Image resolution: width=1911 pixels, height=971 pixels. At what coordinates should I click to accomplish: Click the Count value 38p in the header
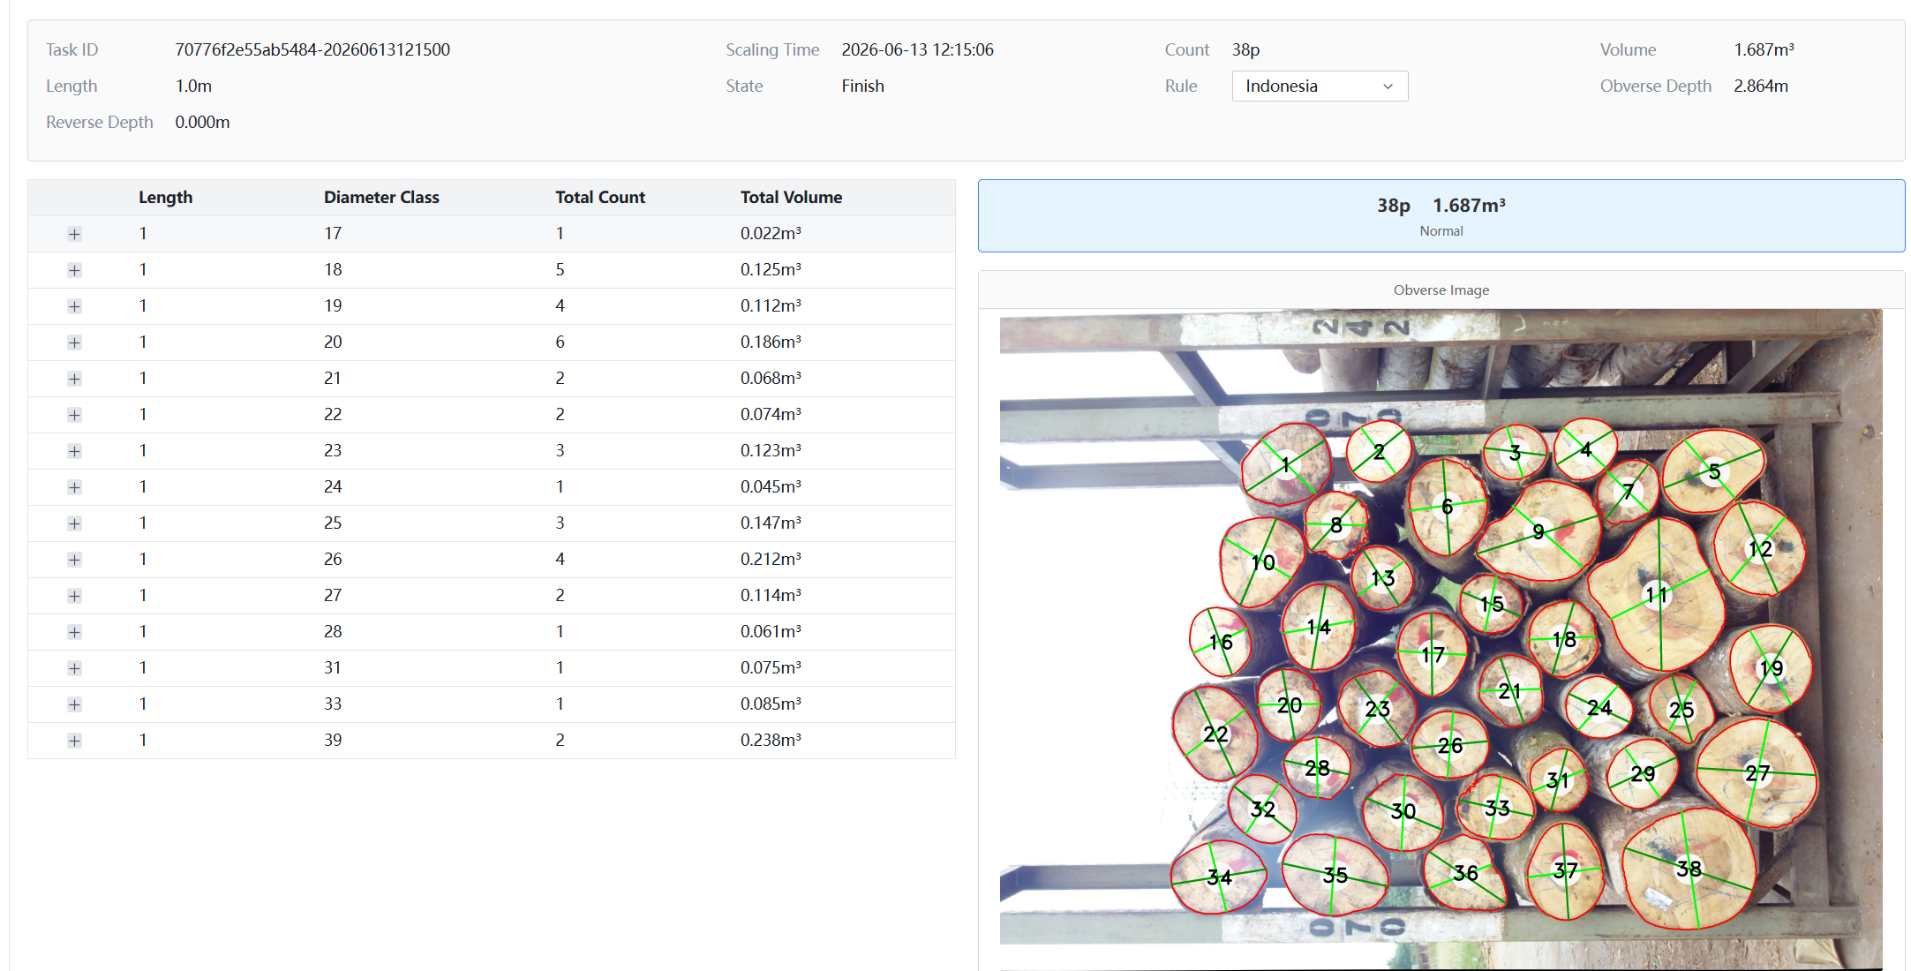pos(1245,49)
